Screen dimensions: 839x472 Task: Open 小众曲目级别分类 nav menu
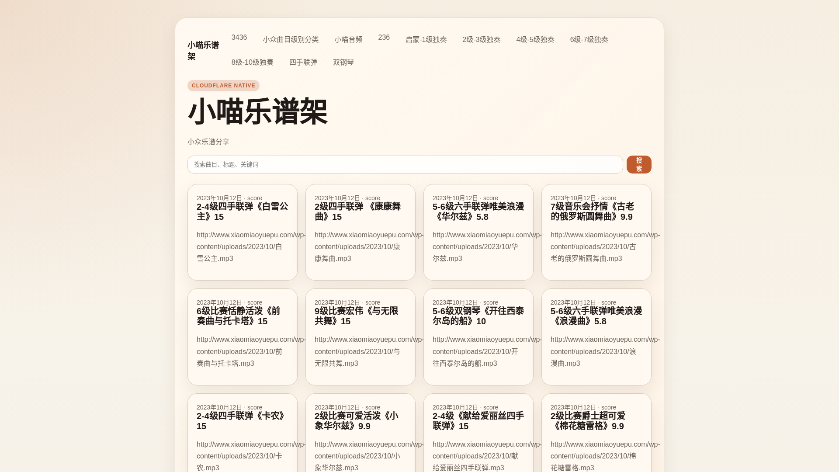pos(291,40)
